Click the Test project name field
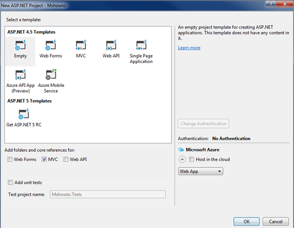294x228 pixels. coord(107,195)
